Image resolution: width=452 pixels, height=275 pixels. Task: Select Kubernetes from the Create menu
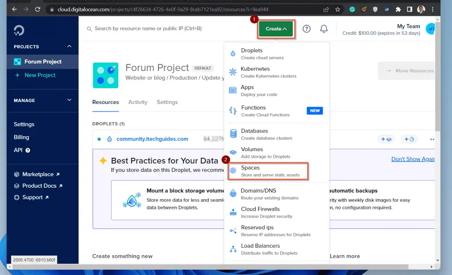pos(276,72)
